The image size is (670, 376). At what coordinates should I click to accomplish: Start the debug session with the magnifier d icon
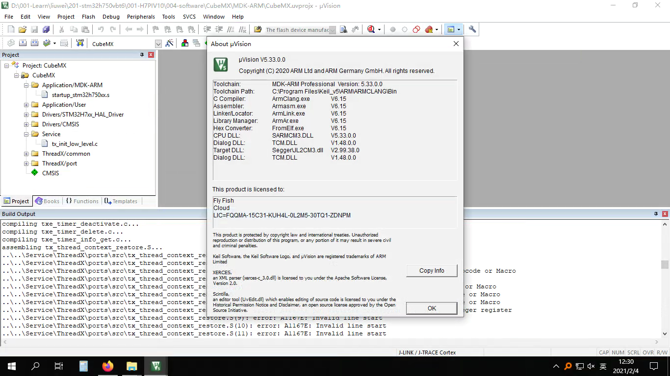pos(371,29)
